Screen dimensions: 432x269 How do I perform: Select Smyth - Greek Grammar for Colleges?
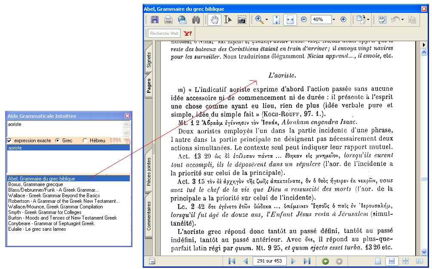click(45, 212)
